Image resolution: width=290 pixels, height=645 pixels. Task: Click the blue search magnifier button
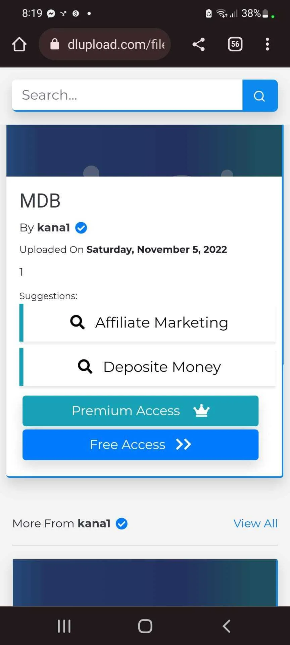260,96
